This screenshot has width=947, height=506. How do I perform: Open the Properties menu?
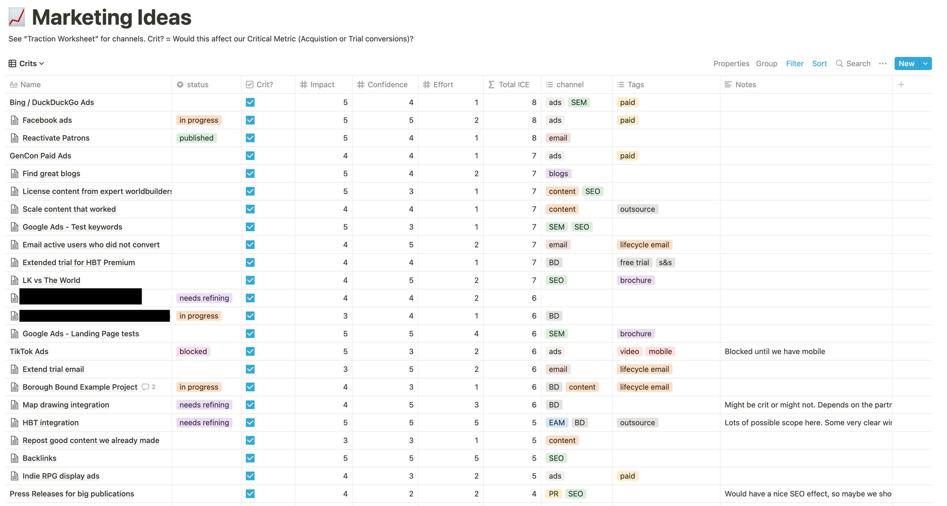[x=731, y=63]
